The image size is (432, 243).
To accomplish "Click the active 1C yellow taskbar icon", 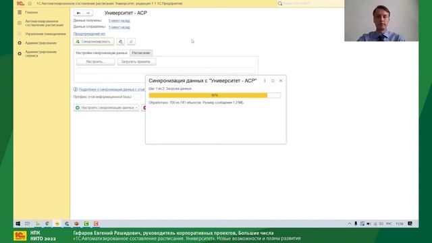I will [x=57, y=223].
